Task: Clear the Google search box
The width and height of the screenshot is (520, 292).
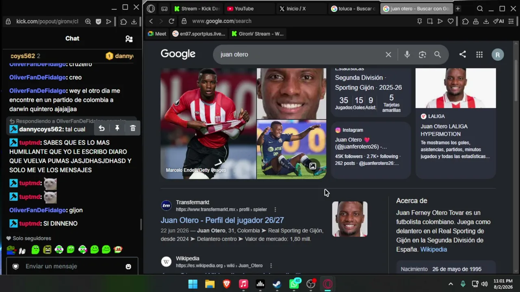Action: coord(388,54)
